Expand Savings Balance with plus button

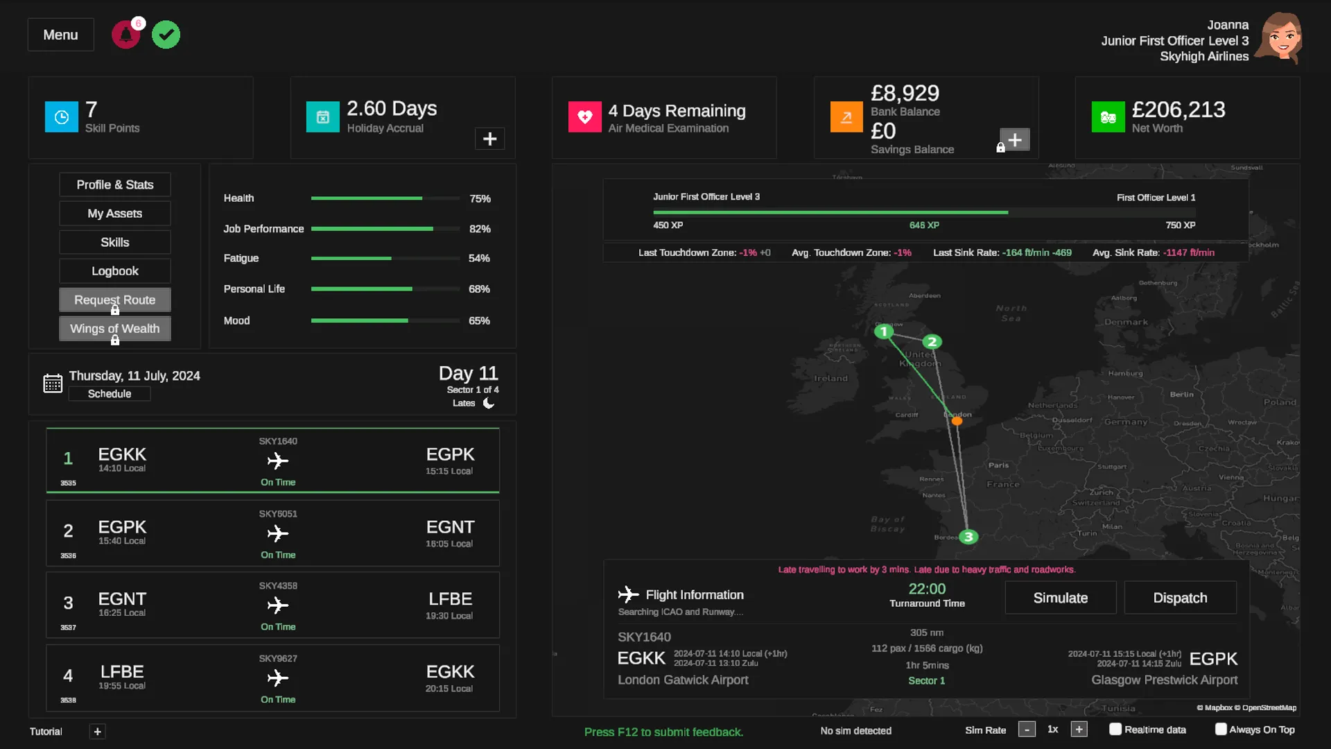(1015, 139)
